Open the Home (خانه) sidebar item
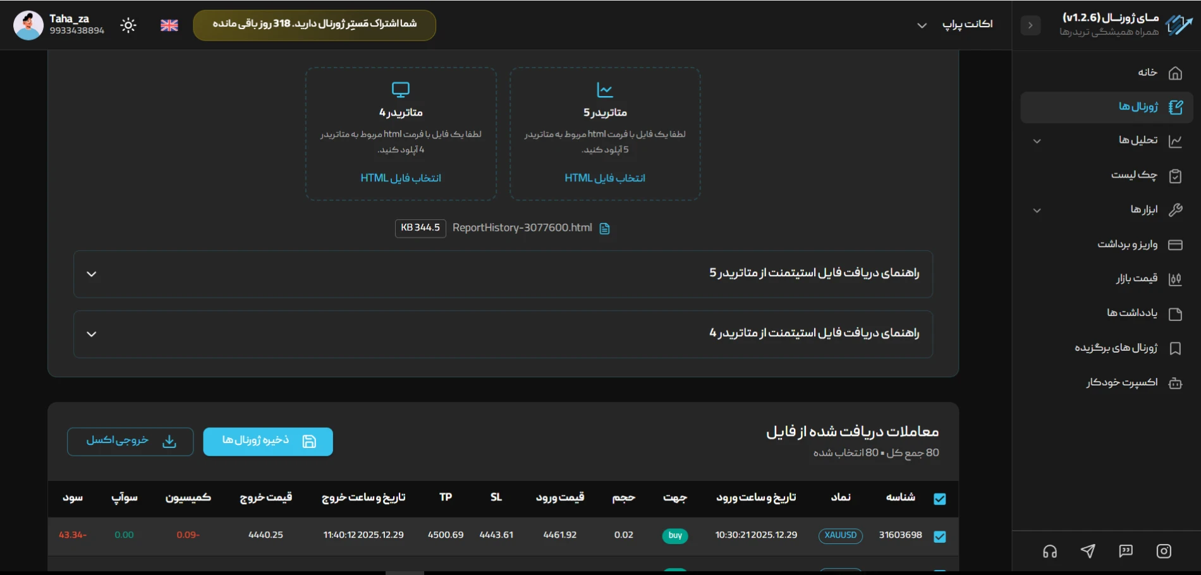Viewport: 1201px width, 575px height. [1107, 73]
